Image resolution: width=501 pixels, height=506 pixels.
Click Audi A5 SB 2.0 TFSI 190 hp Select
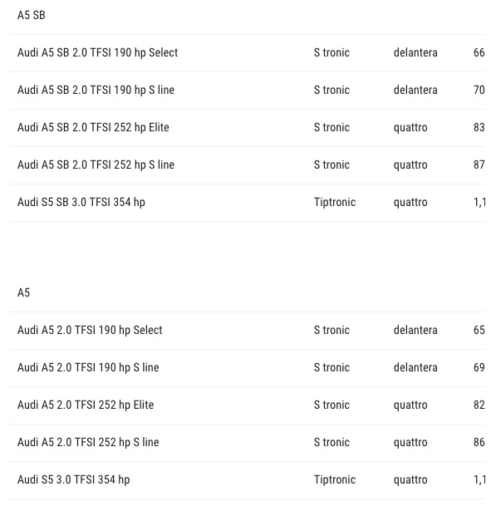pyautogui.click(x=97, y=52)
